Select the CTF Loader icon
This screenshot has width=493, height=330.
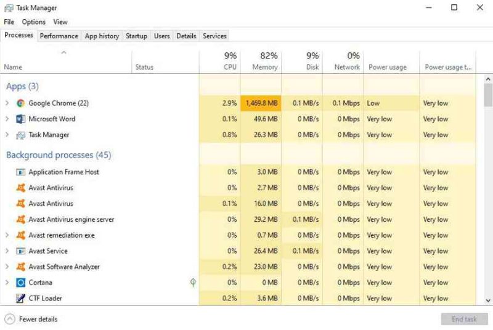[21, 298]
